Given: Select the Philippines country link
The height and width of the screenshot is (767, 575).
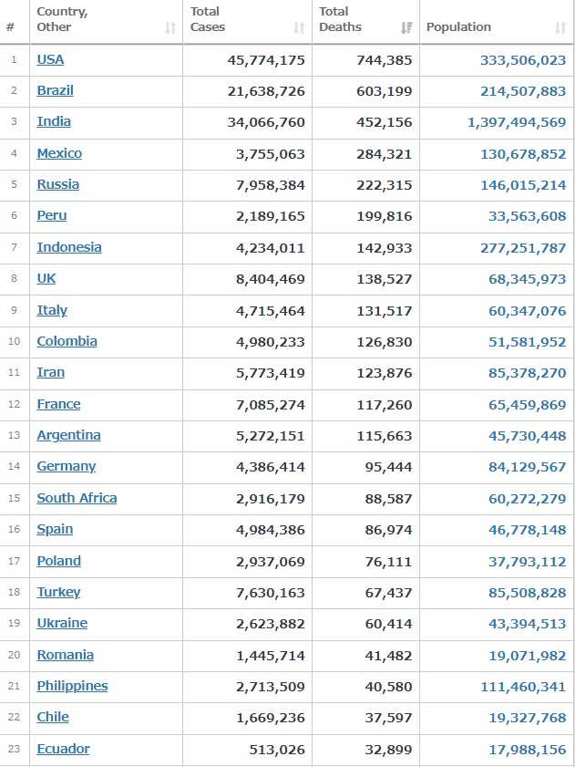Looking at the screenshot, I should tap(72, 686).
